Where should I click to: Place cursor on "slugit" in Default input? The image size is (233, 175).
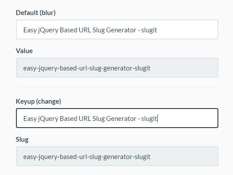click(x=149, y=30)
